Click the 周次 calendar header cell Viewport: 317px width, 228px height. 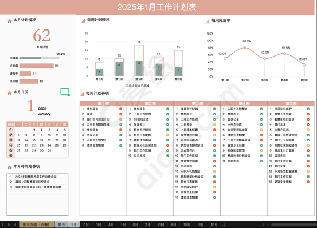pos(11,124)
